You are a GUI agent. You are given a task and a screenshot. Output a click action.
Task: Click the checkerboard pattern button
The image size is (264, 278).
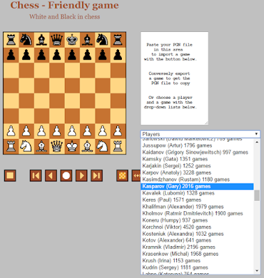[122, 175]
